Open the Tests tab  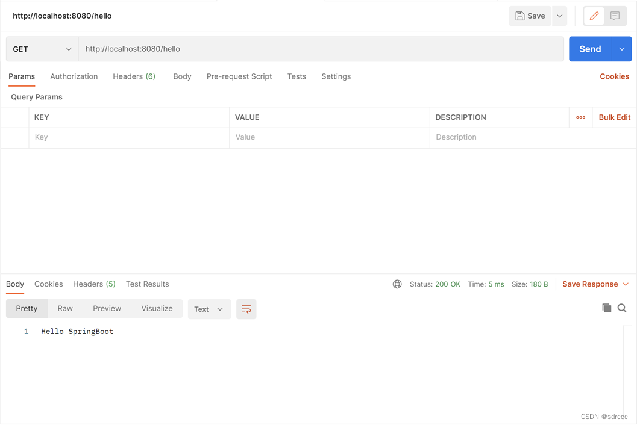(297, 76)
